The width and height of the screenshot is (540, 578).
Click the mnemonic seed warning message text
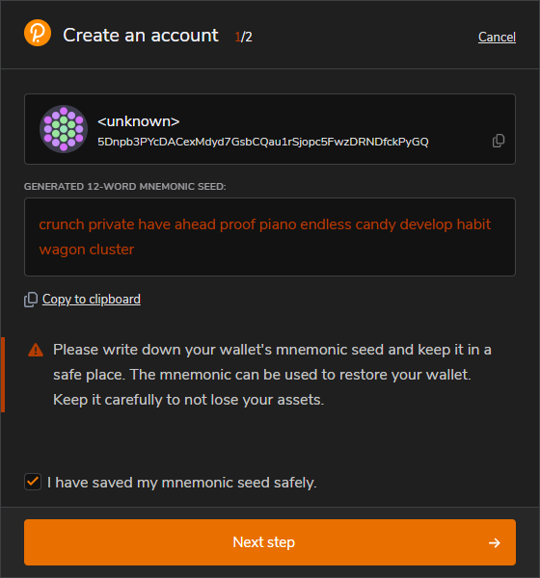click(x=272, y=375)
